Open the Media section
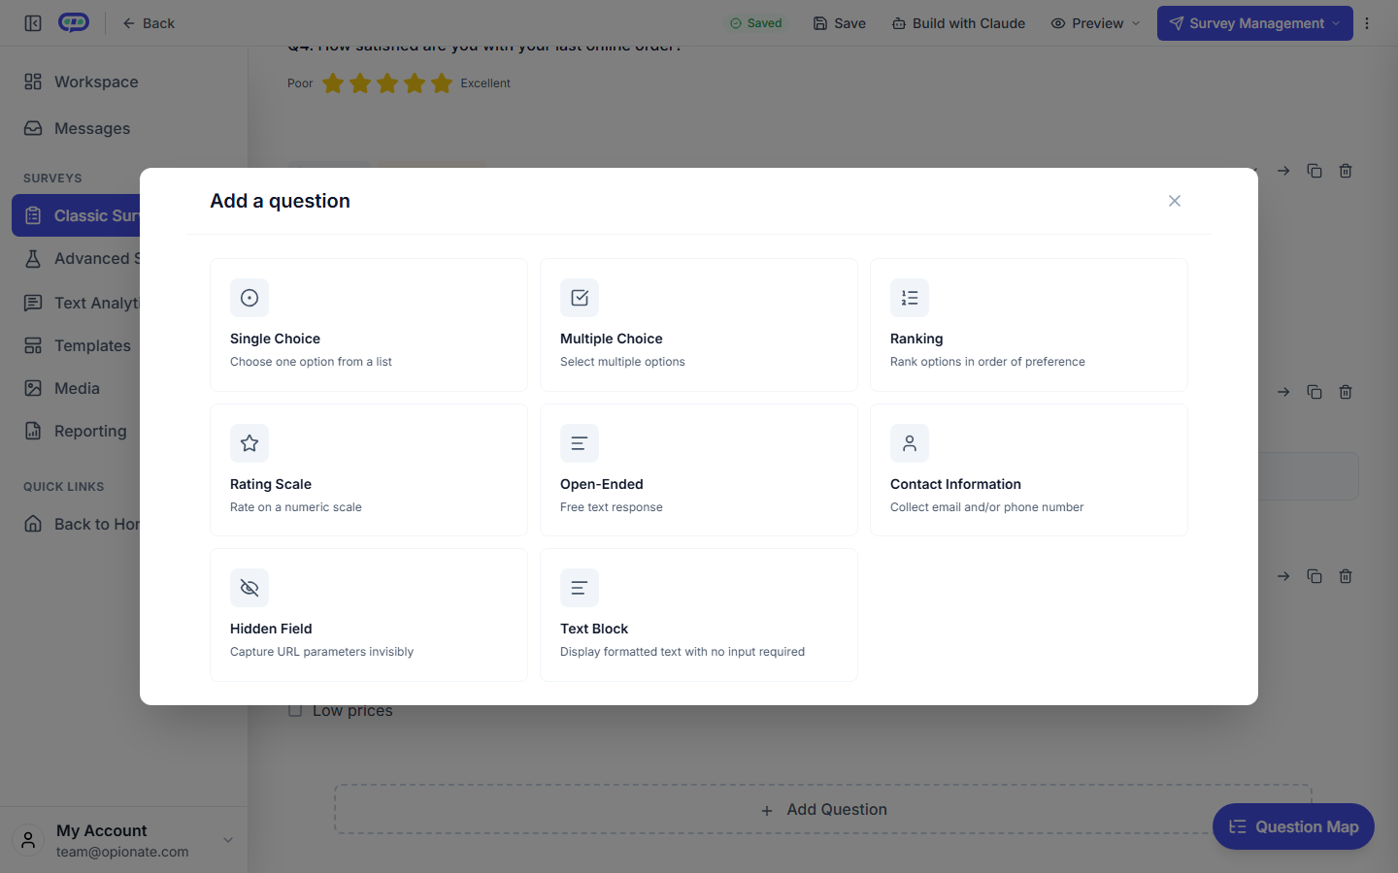Image resolution: width=1398 pixels, height=873 pixels. 78,388
